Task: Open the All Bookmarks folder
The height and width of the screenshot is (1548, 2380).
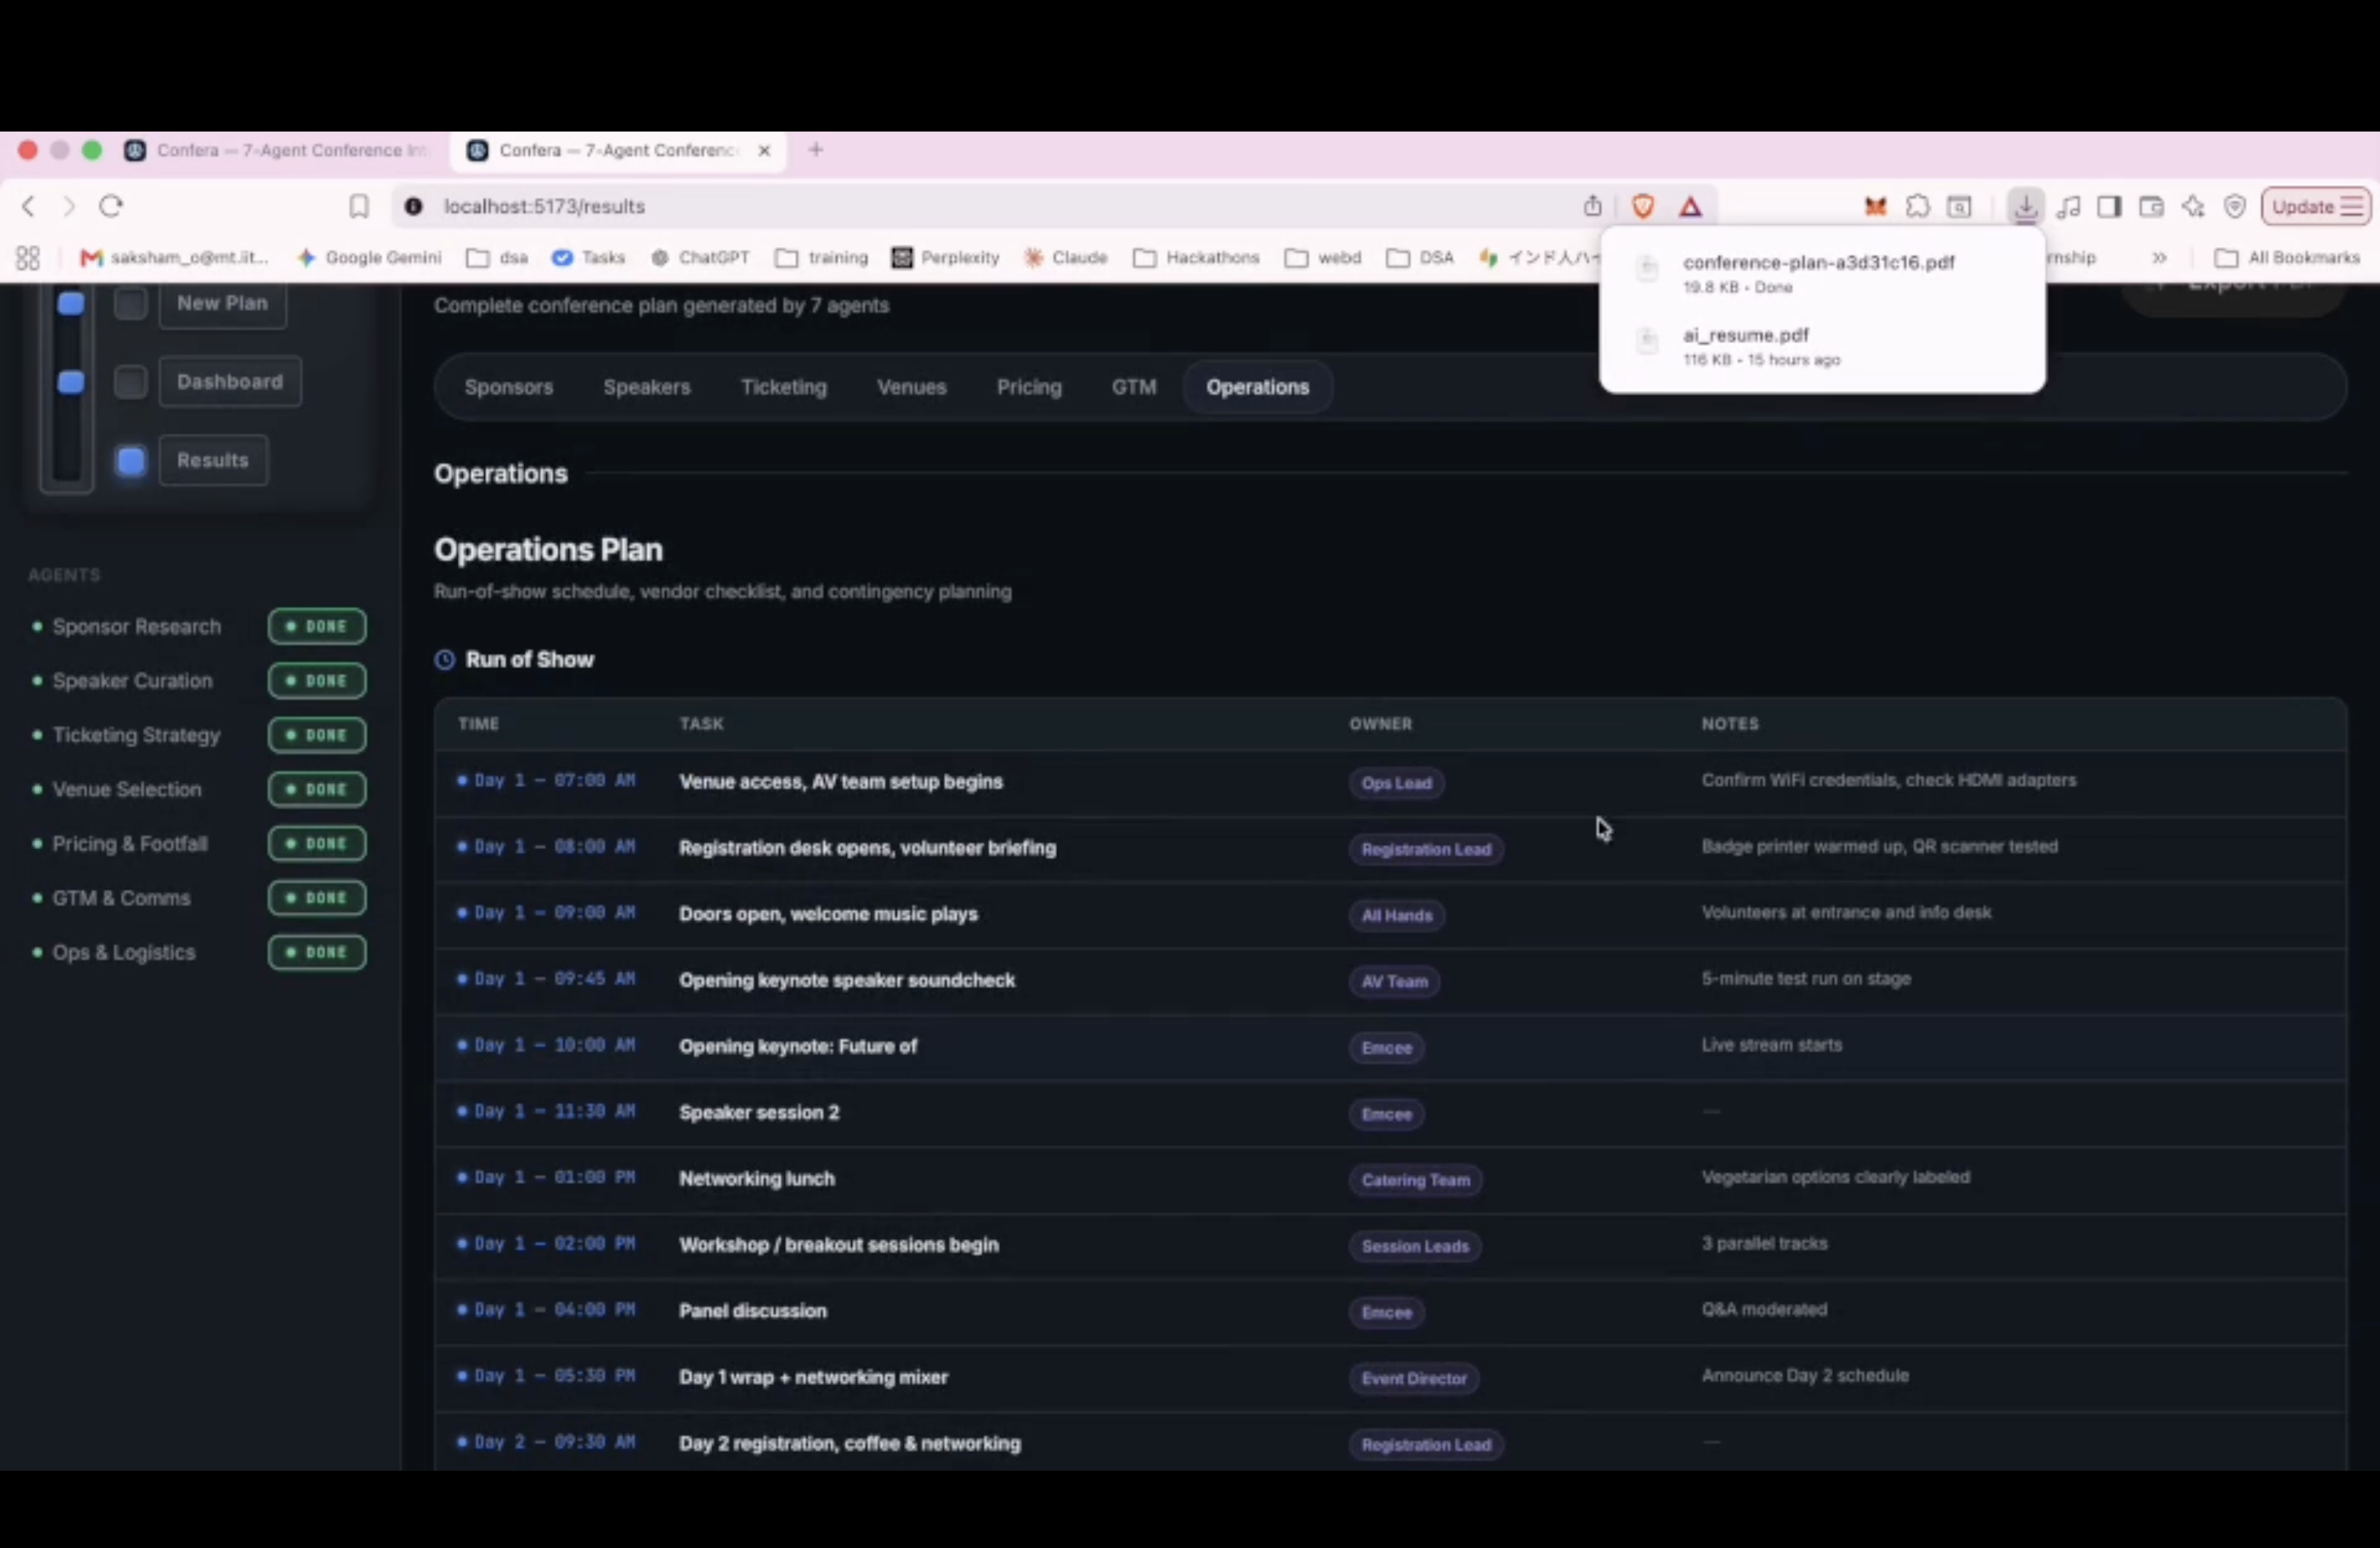Action: click(x=2286, y=258)
